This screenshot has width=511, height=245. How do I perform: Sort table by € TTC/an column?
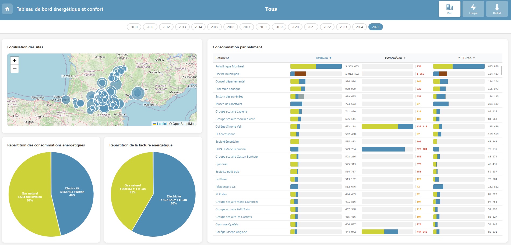467,58
